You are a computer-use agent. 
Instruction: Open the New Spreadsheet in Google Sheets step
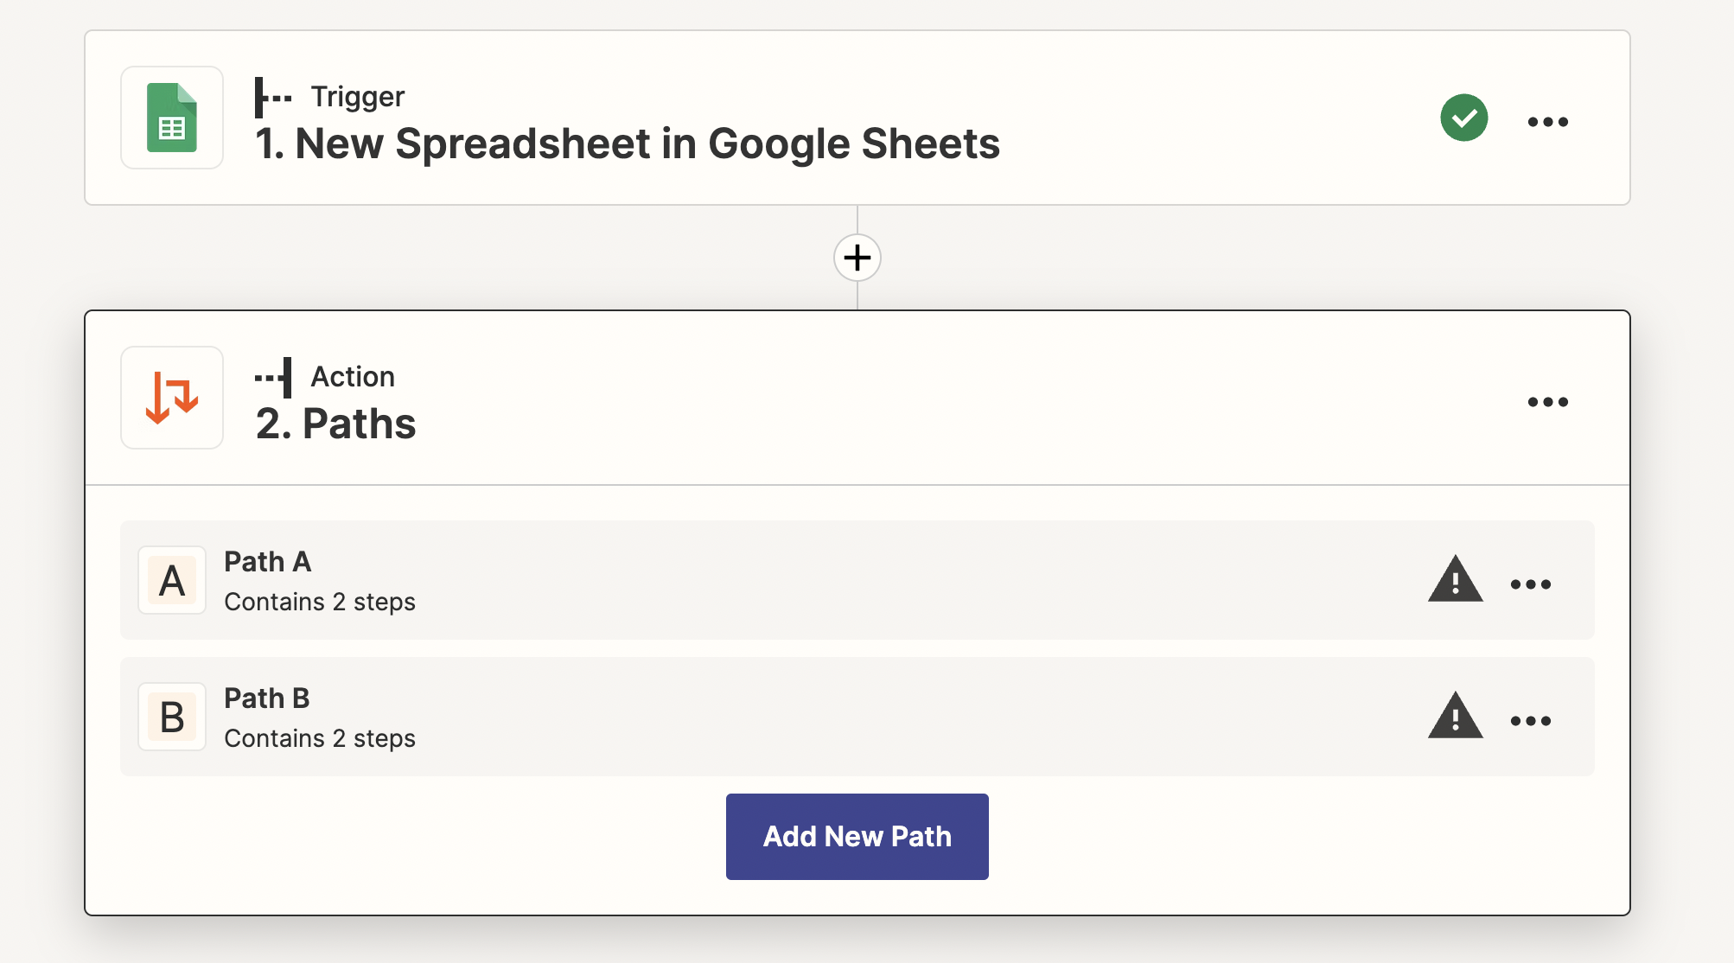[x=627, y=143]
